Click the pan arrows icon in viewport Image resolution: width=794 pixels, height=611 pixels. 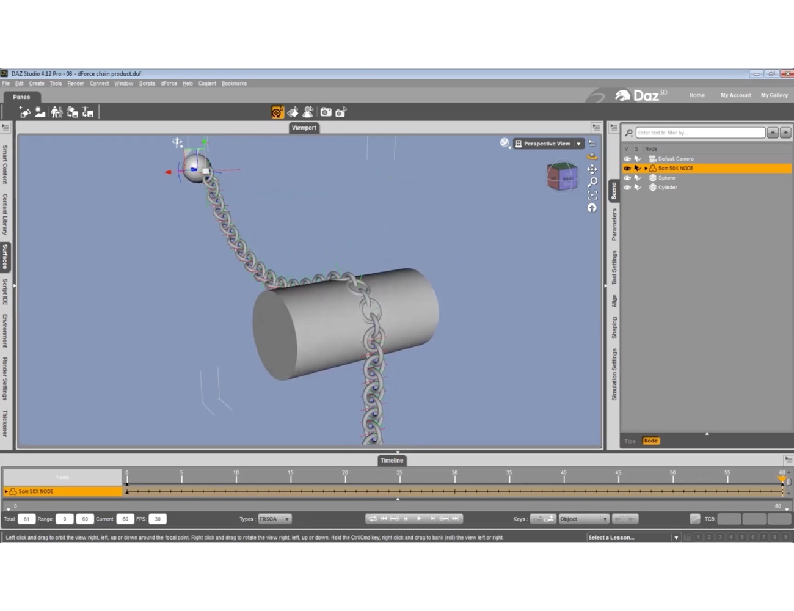pyautogui.click(x=592, y=169)
